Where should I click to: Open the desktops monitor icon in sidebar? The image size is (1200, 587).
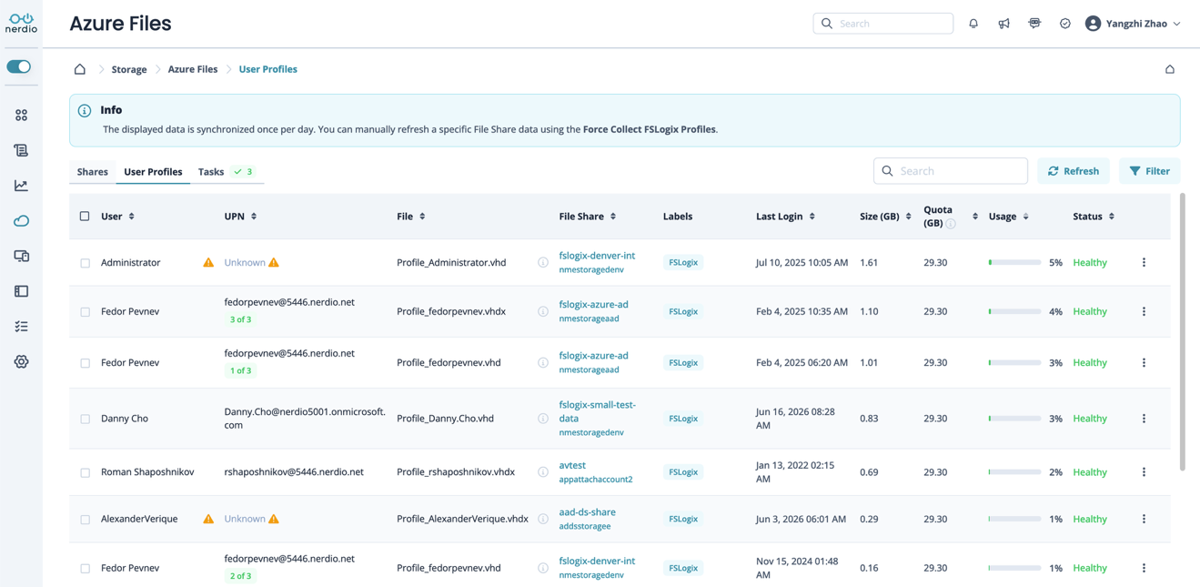click(x=21, y=257)
